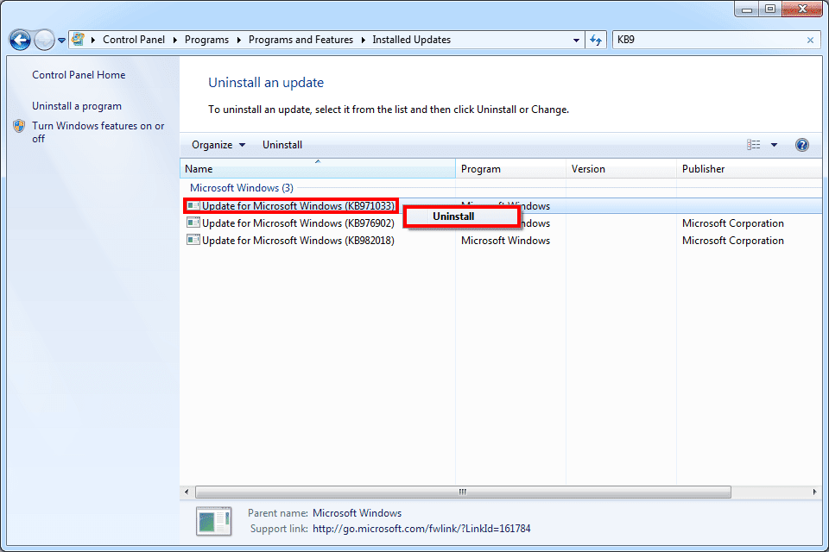Image resolution: width=829 pixels, height=552 pixels.
Task: Click the Forward navigation arrow button
Action: (x=44, y=40)
